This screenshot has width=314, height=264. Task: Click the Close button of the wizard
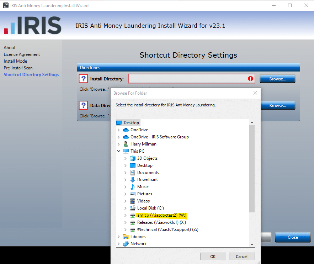293,237
